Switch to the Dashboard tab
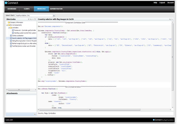 pos(12,9)
